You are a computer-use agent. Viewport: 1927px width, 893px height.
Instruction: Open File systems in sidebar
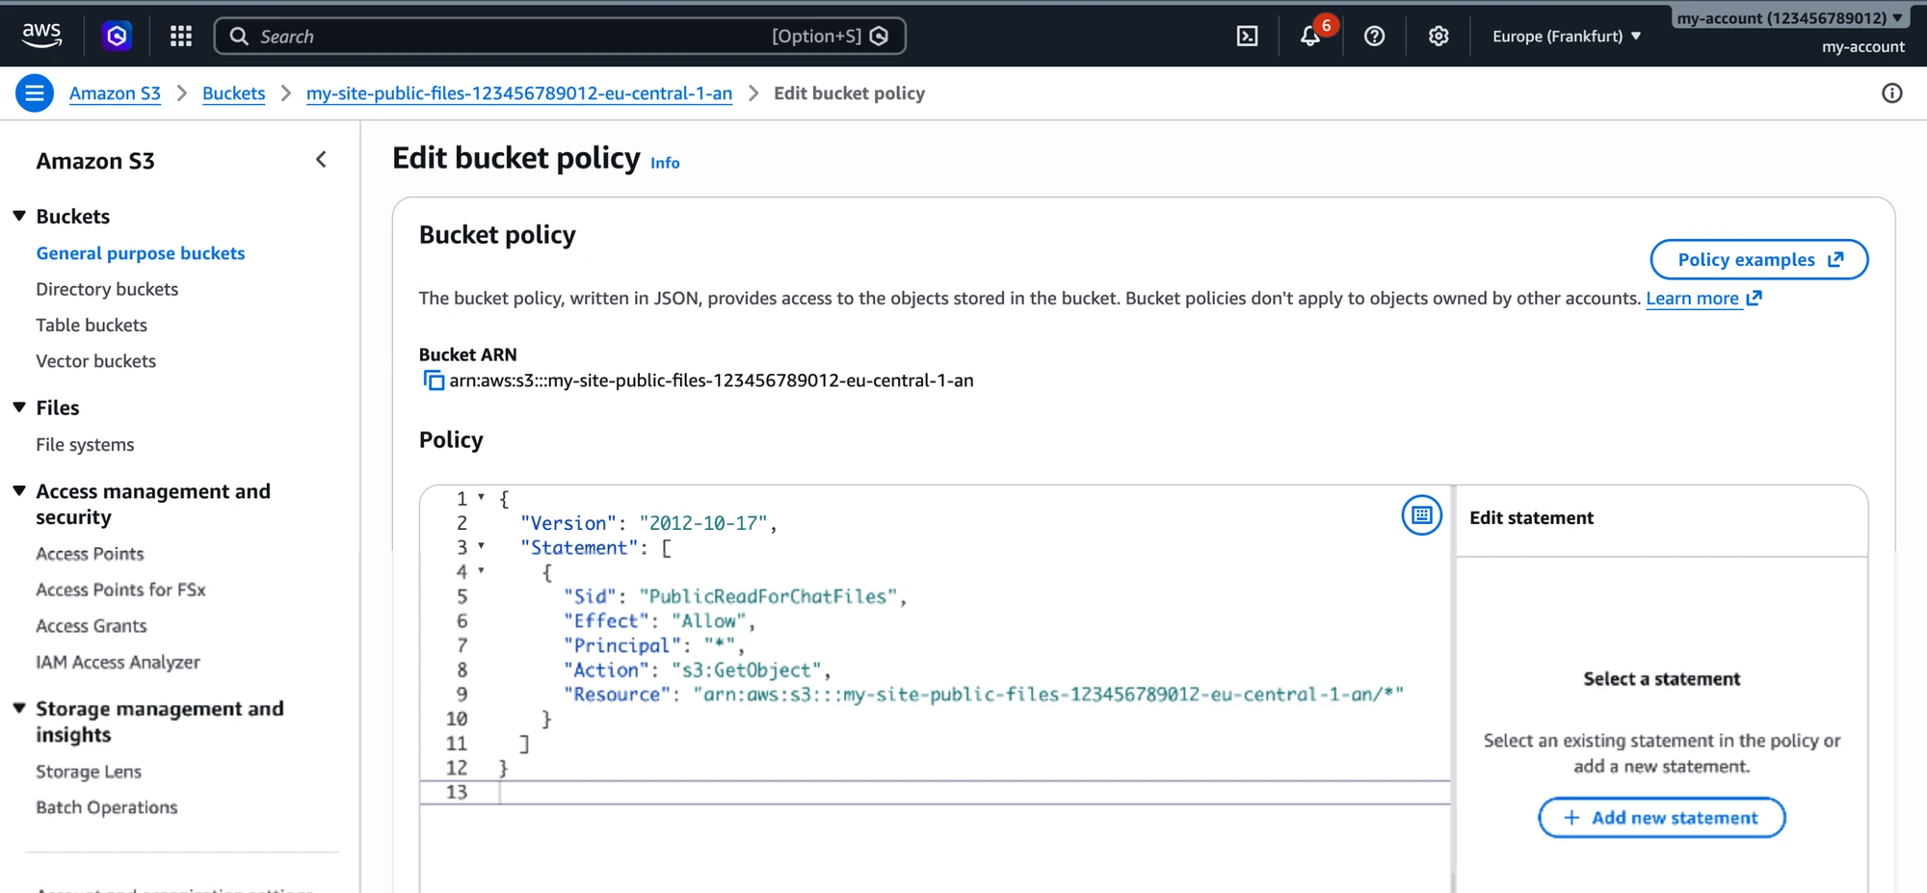click(x=85, y=445)
